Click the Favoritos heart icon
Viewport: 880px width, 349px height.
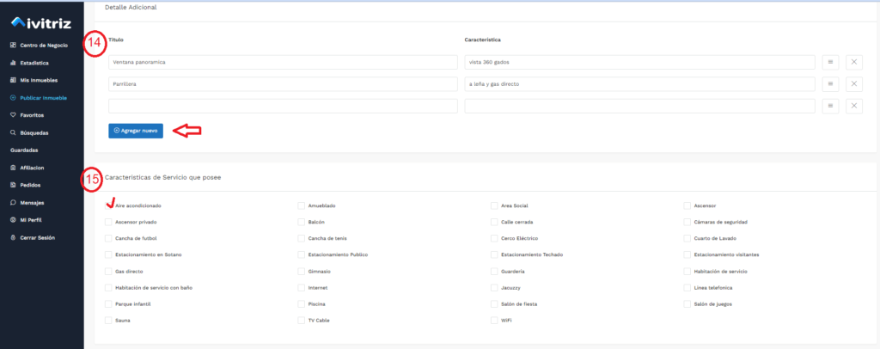[13, 114]
